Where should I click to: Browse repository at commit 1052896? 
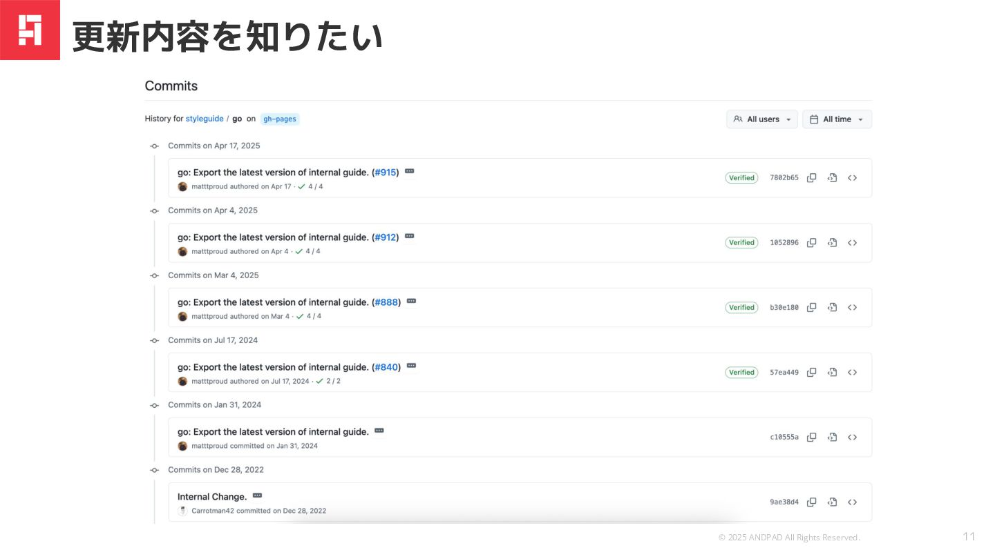tap(852, 243)
